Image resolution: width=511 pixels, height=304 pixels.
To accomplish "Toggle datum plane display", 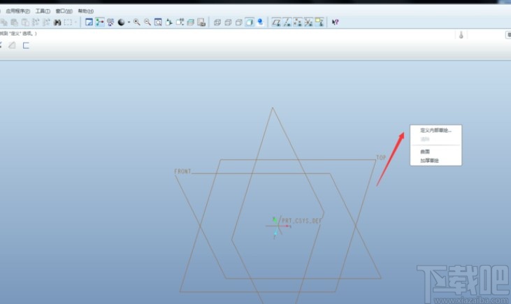I will pos(276,22).
